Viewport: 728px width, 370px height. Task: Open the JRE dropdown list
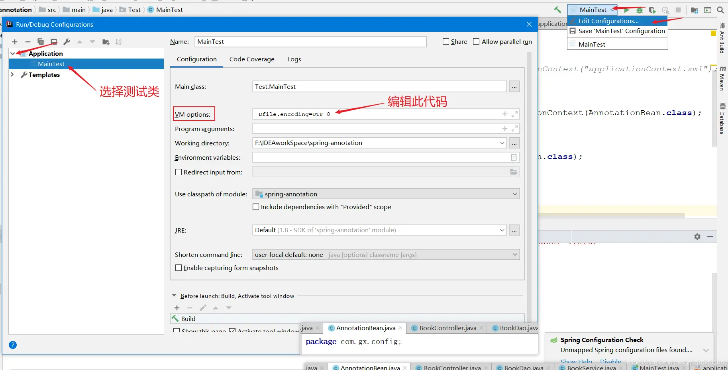pyautogui.click(x=502, y=230)
